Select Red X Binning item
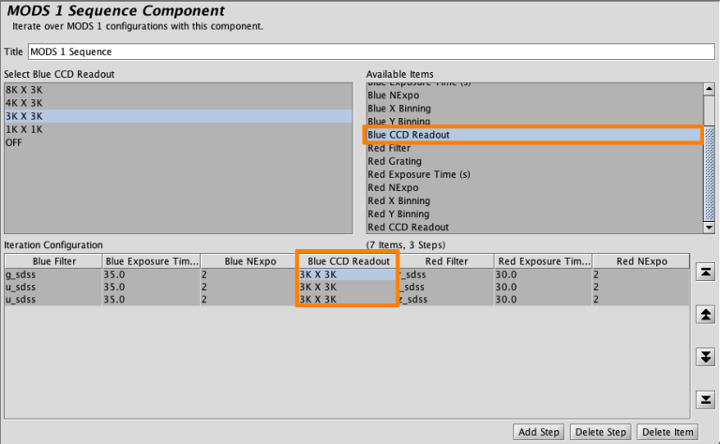Viewport: 720px width, 444px height. point(535,200)
